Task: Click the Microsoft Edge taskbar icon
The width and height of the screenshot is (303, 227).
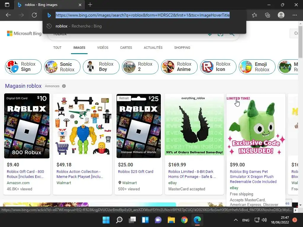Action: pyautogui.click(x=197, y=220)
